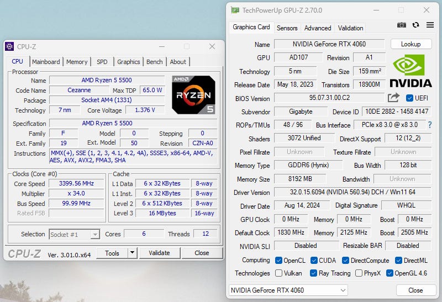Image resolution: width=442 pixels, height=302 pixels.
Task: Switch to the Memory tab in CPU-Z
Action: (x=77, y=62)
